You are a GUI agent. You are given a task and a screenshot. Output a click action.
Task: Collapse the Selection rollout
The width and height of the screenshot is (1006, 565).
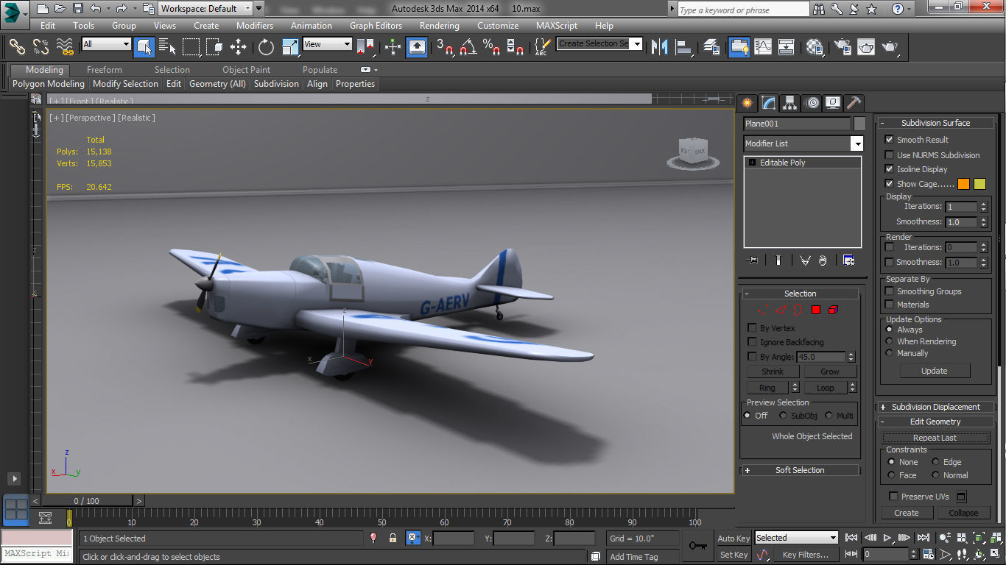click(x=800, y=294)
